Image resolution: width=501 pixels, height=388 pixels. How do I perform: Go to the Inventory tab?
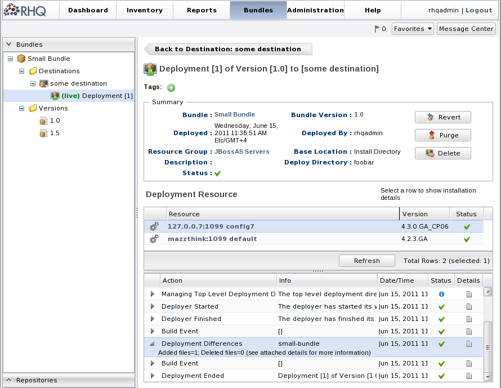(x=145, y=10)
